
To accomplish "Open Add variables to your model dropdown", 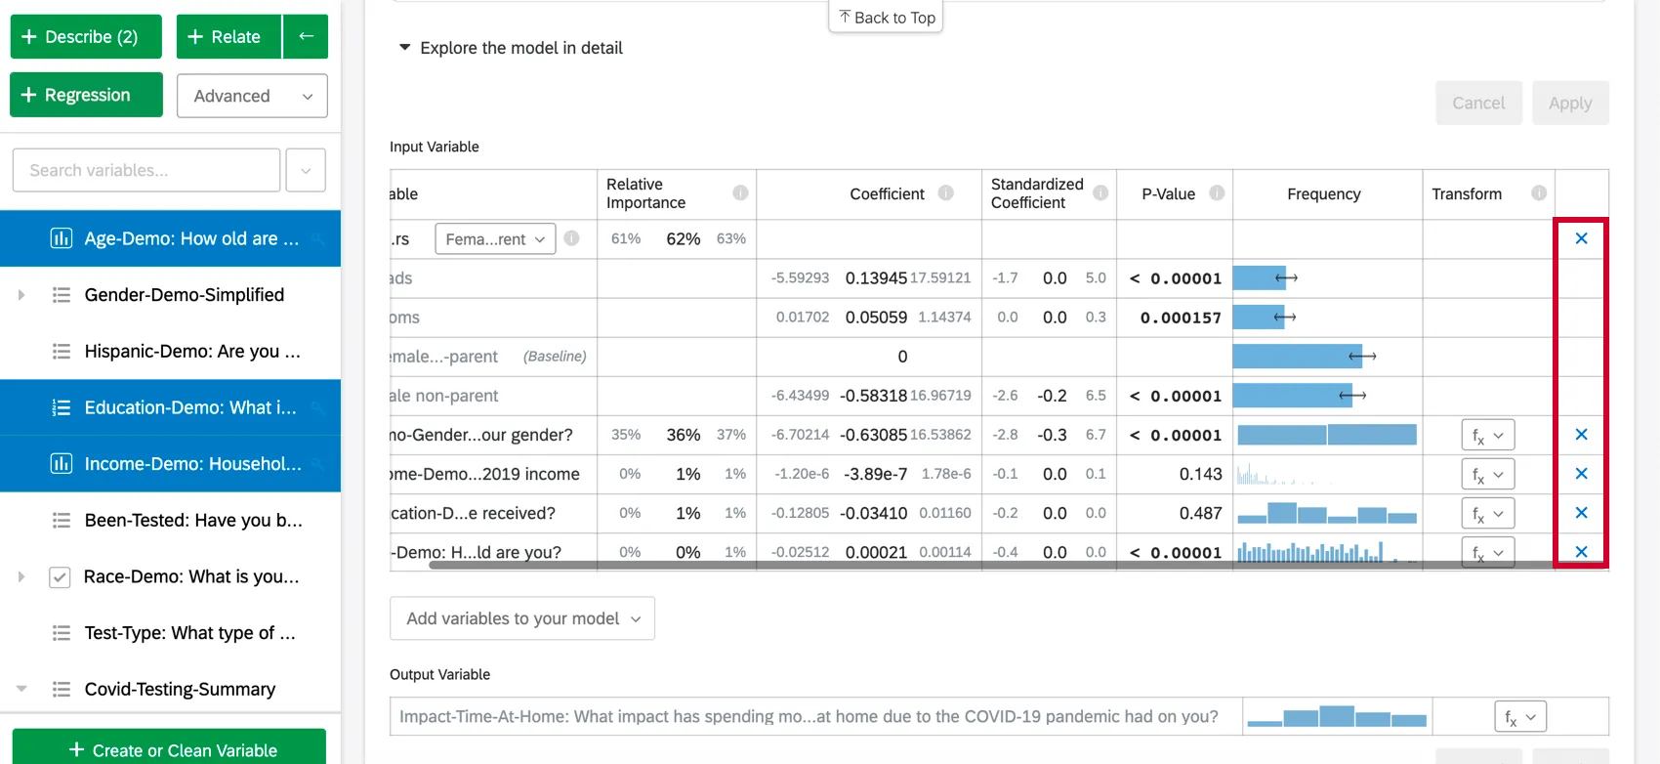I will 522,618.
